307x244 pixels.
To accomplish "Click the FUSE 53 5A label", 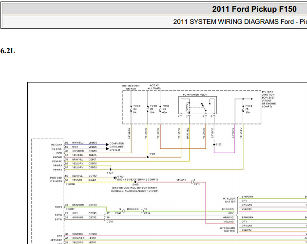I will pyautogui.click(x=136, y=109).
